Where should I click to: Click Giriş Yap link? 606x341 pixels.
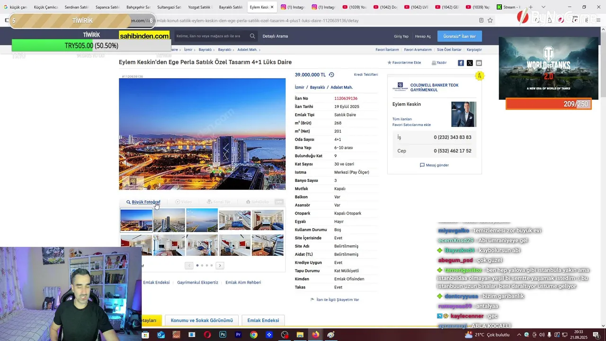pyautogui.click(x=401, y=36)
